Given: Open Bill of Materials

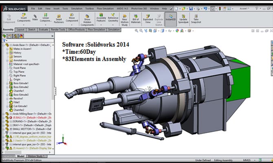Looking at the screenshot, I should (x=136, y=19).
